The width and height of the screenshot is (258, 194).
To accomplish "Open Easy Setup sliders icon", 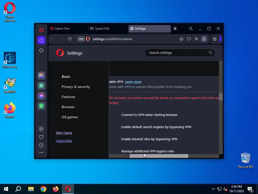I will click(197, 39).
